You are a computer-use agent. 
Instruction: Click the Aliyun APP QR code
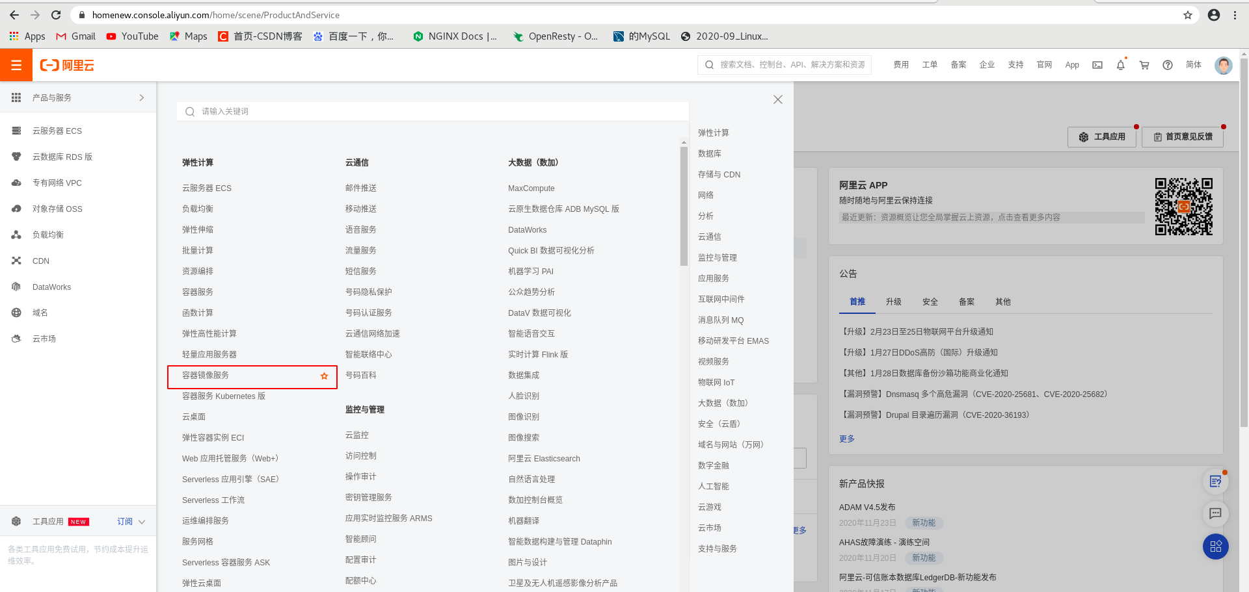[1183, 207]
